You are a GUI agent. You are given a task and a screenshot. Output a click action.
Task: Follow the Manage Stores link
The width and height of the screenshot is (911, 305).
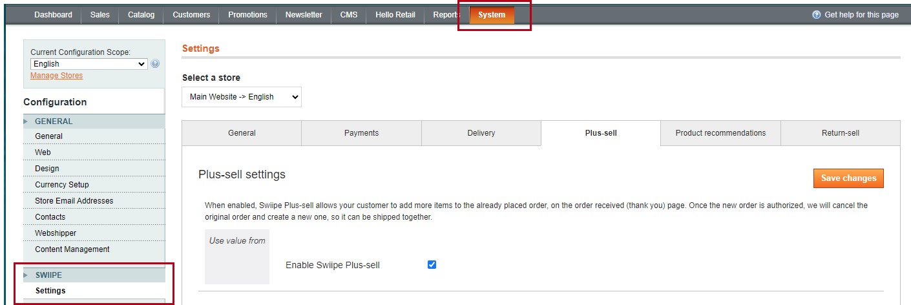(x=56, y=76)
